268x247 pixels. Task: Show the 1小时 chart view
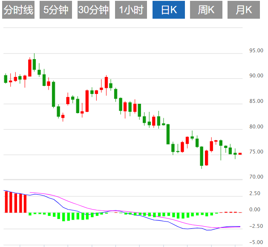131,10
